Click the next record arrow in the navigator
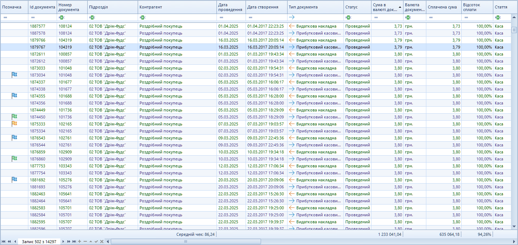Viewport: 518px width, 245px height. [63, 241]
